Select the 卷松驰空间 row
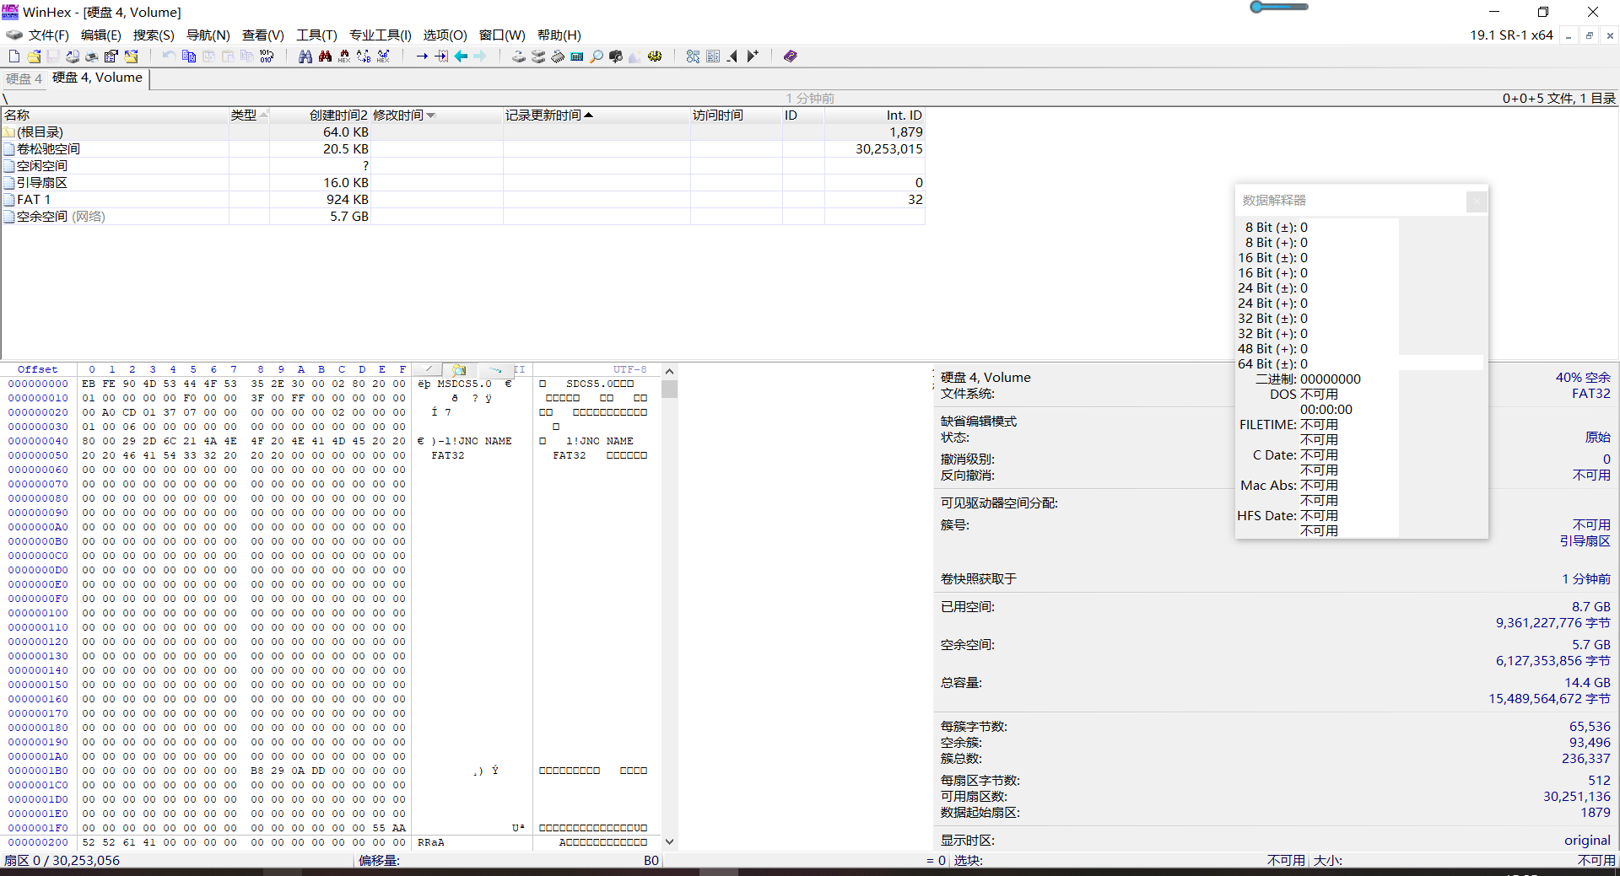Screen dimensions: 1620x876 (462, 149)
